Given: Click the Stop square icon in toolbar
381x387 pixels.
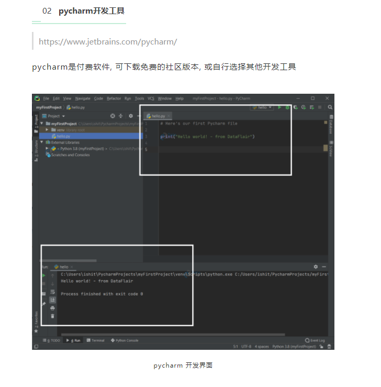Looking at the screenshot, I should tap(320, 107).
